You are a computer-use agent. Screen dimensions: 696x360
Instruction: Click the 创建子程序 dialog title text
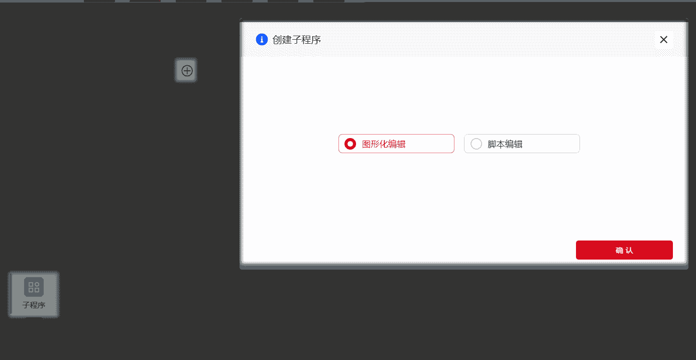click(296, 40)
